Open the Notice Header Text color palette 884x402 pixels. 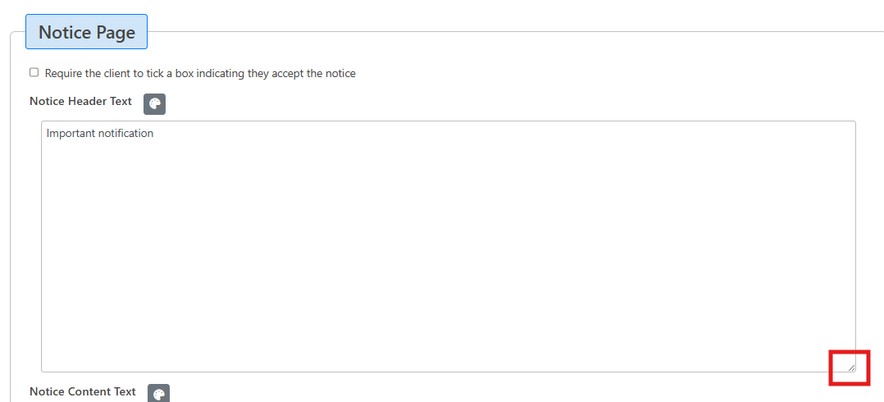coord(154,104)
